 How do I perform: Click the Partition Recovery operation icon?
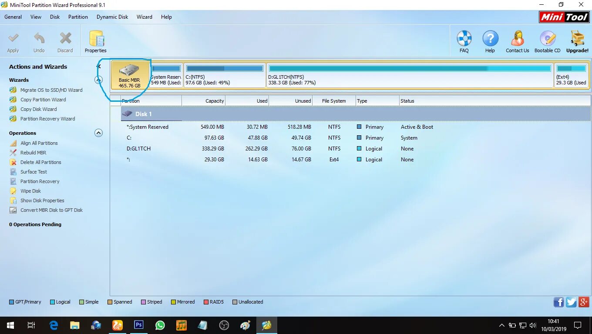[x=13, y=181]
